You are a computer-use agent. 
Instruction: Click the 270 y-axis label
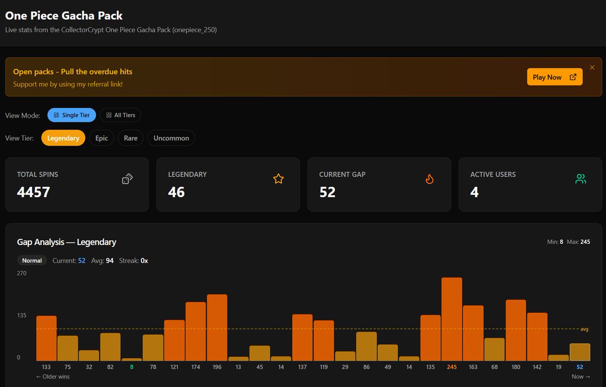[22, 273]
